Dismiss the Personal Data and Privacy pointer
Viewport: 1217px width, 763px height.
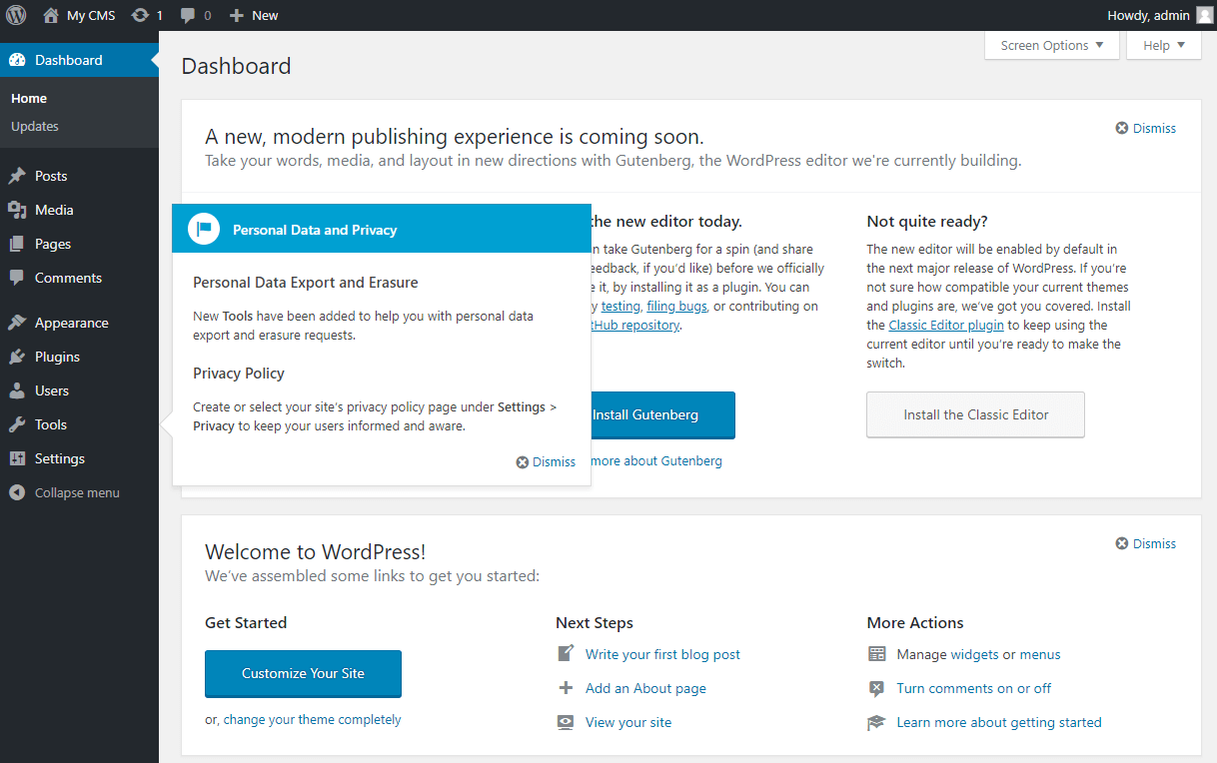tap(546, 461)
